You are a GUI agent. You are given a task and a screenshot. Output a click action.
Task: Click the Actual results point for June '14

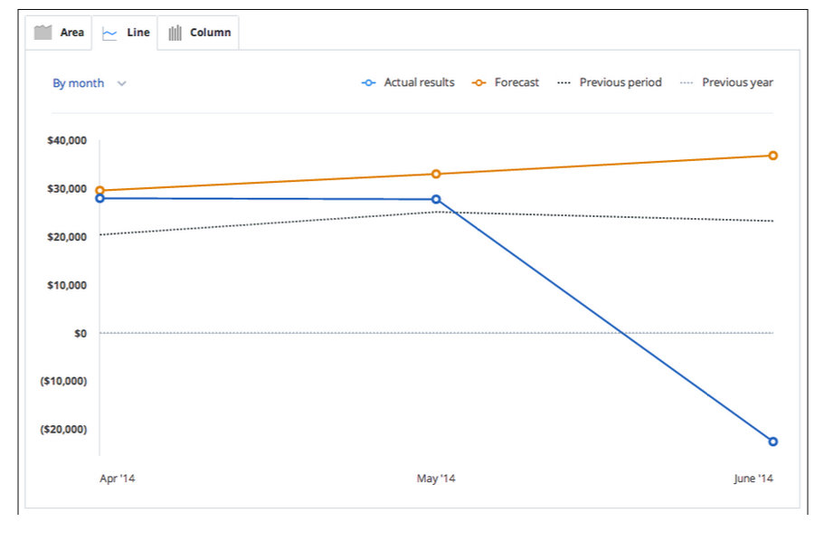773,441
